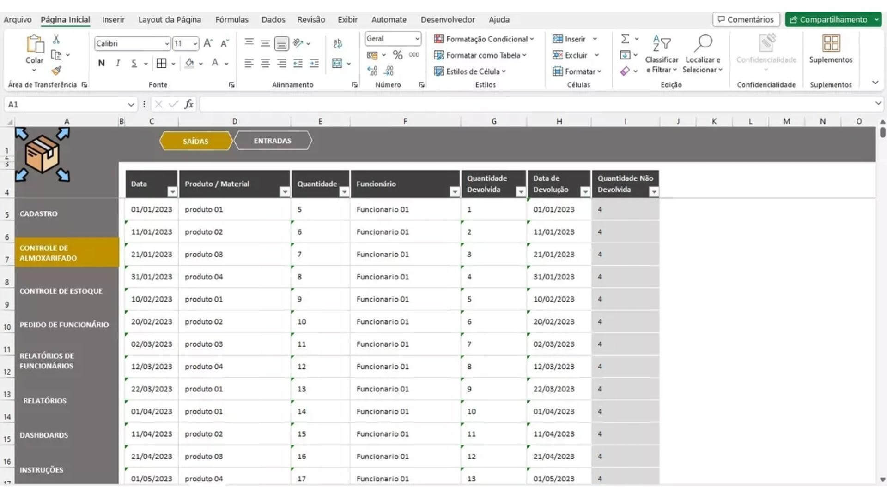Viewport: 887px width, 498px height.
Task: Open the Data column filter dropdown
Action: click(x=172, y=190)
